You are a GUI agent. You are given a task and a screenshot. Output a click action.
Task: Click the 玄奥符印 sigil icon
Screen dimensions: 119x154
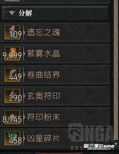[12, 96]
